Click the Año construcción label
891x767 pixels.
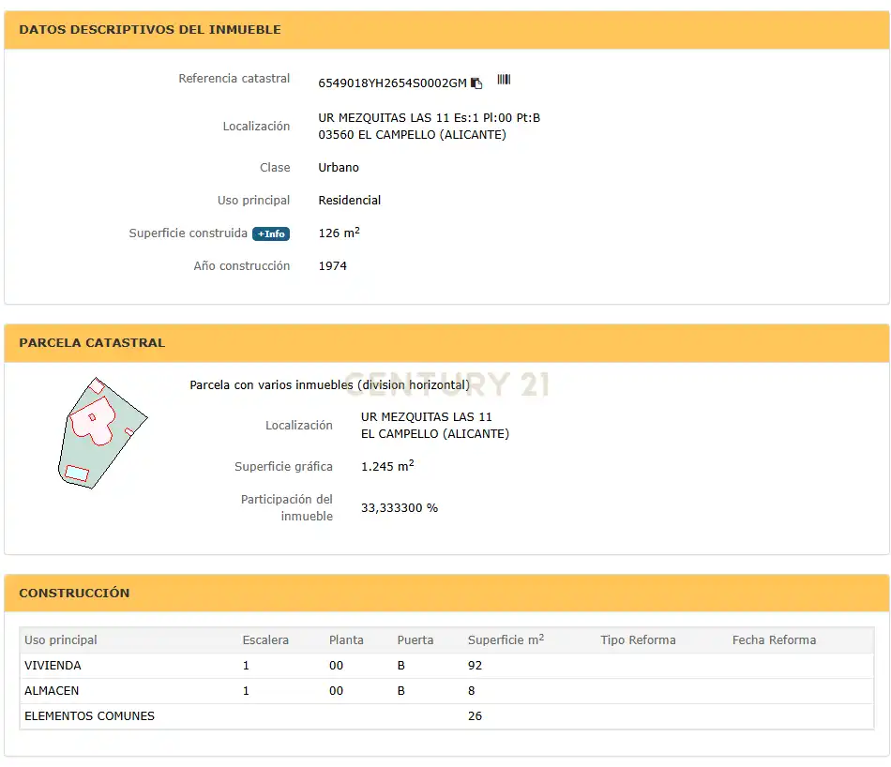[241, 266]
